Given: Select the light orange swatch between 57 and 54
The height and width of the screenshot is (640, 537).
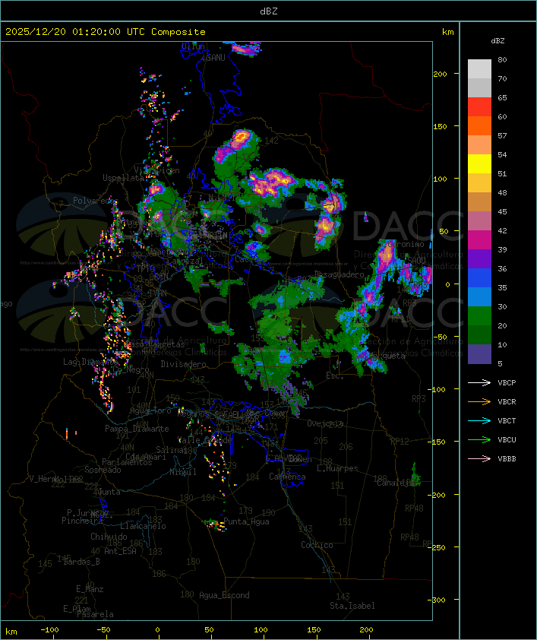Looking at the screenshot, I should [479, 145].
